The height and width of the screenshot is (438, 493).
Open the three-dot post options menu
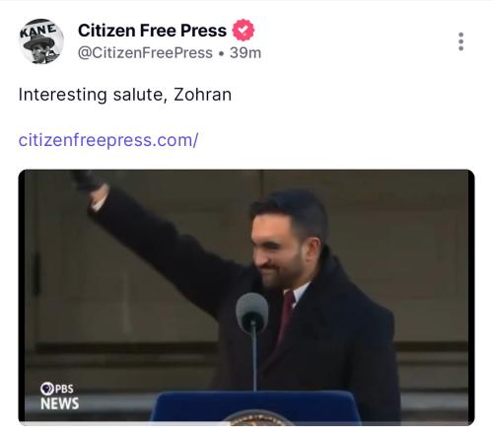click(460, 41)
